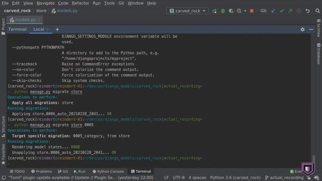Toggle the Terminal tool window button

click(x=141, y=171)
